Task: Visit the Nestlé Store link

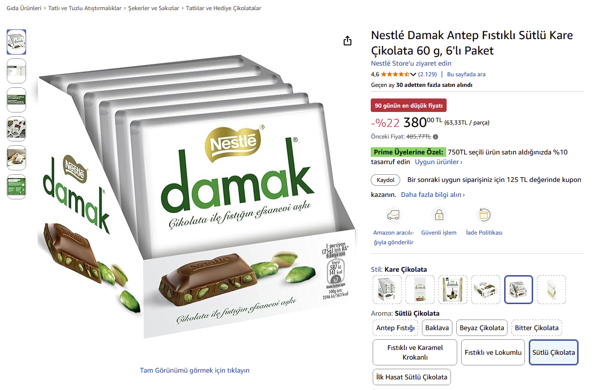Action: click(x=411, y=63)
